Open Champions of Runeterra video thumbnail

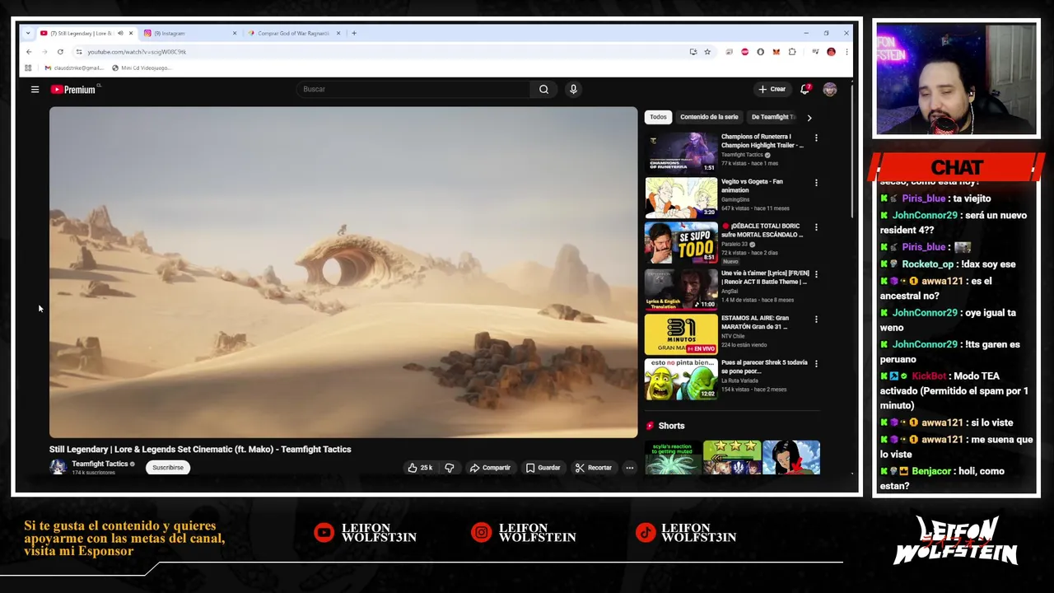681,152
